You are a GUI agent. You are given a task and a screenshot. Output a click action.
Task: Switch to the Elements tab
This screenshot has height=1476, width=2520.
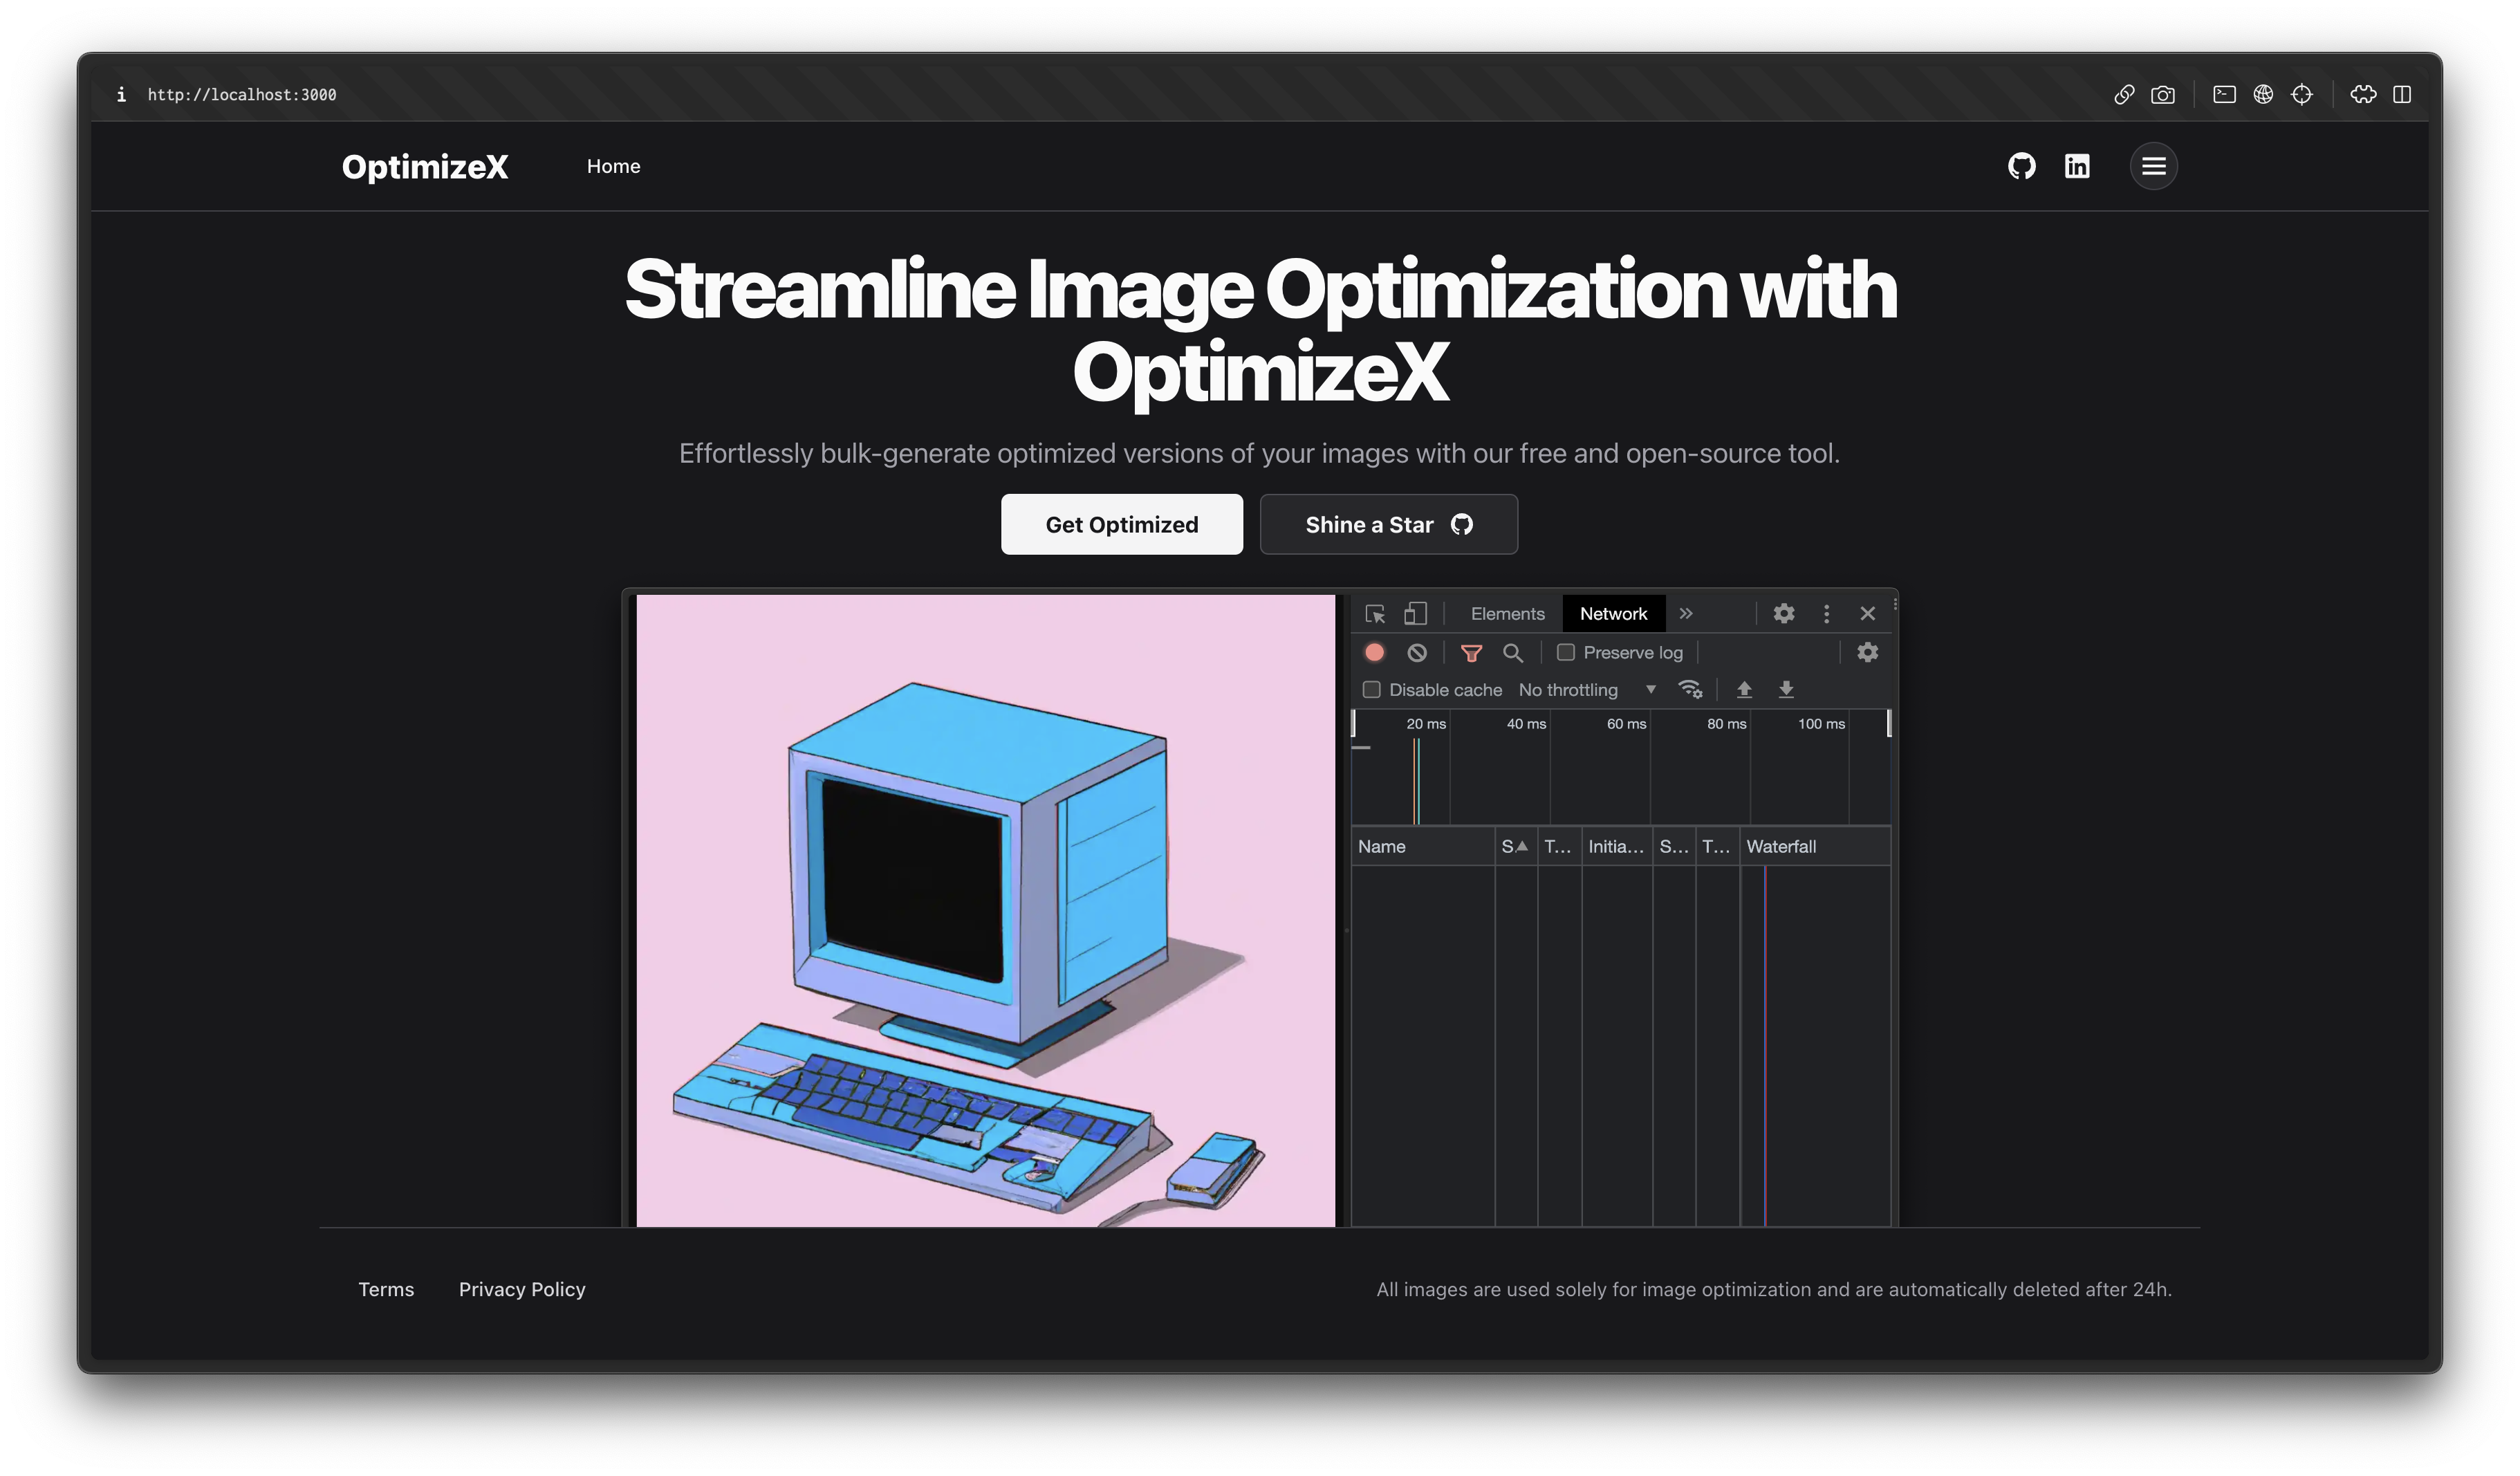pos(1507,613)
